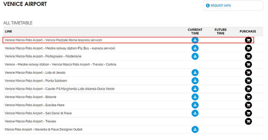
Task: Download Caorle-P.S.Margherita timetable
Action: point(195,89)
